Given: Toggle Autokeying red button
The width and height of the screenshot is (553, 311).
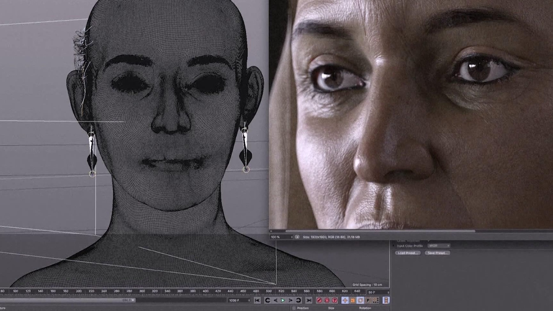Looking at the screenshot, I should tap(327, 300).
